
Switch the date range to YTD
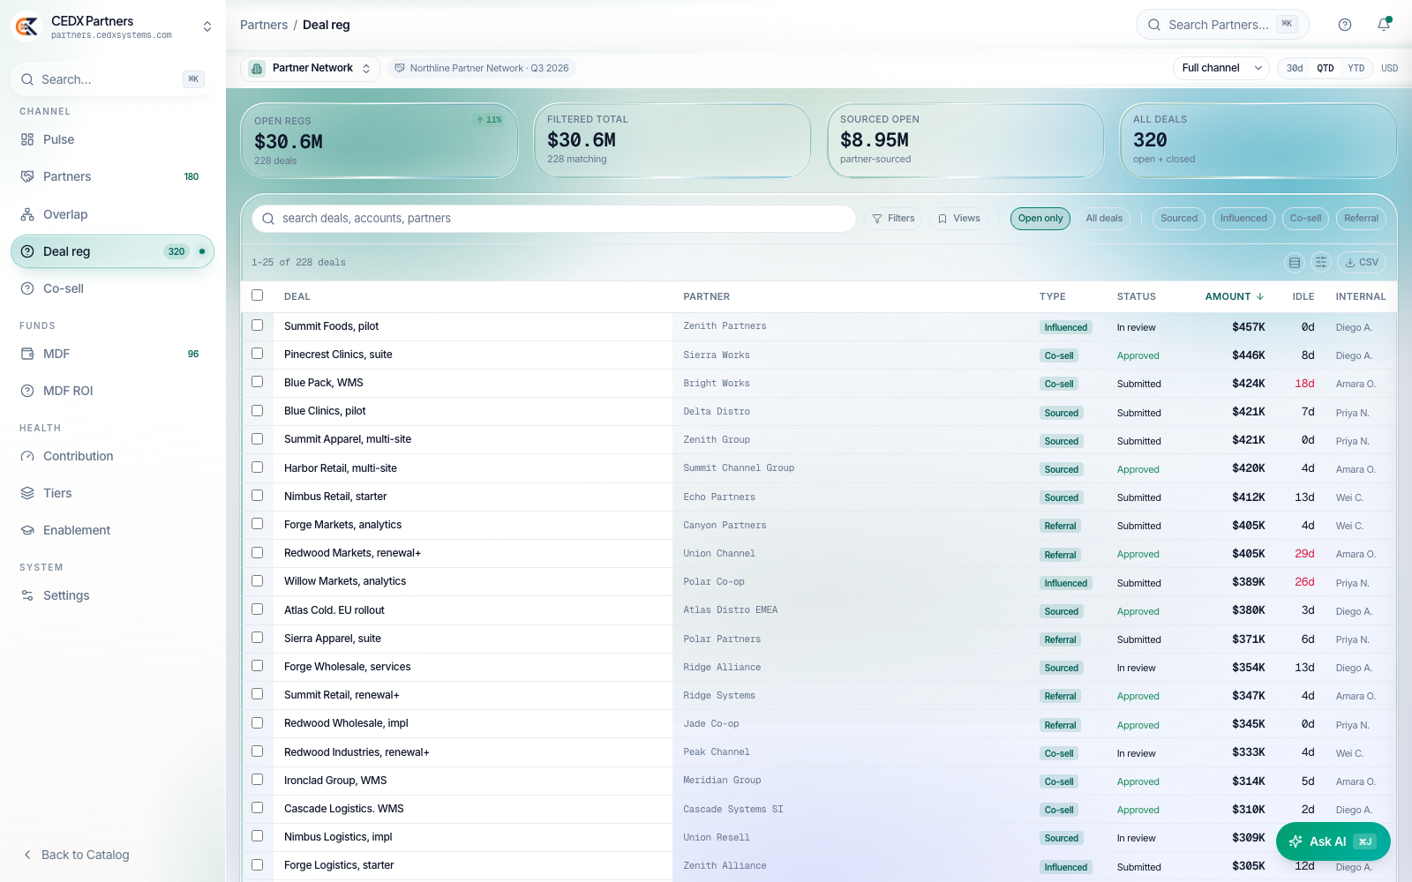(1356, 68)
